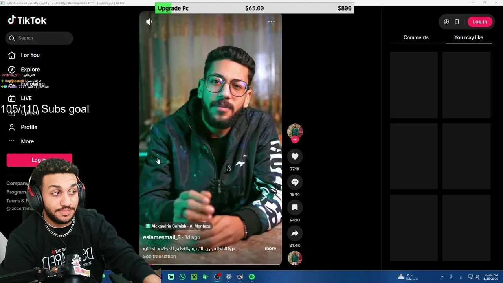The width and height of the screenshot is (503, 283).
Task: Open WhatsApp from the taskbar
Action: pos(182,277)
